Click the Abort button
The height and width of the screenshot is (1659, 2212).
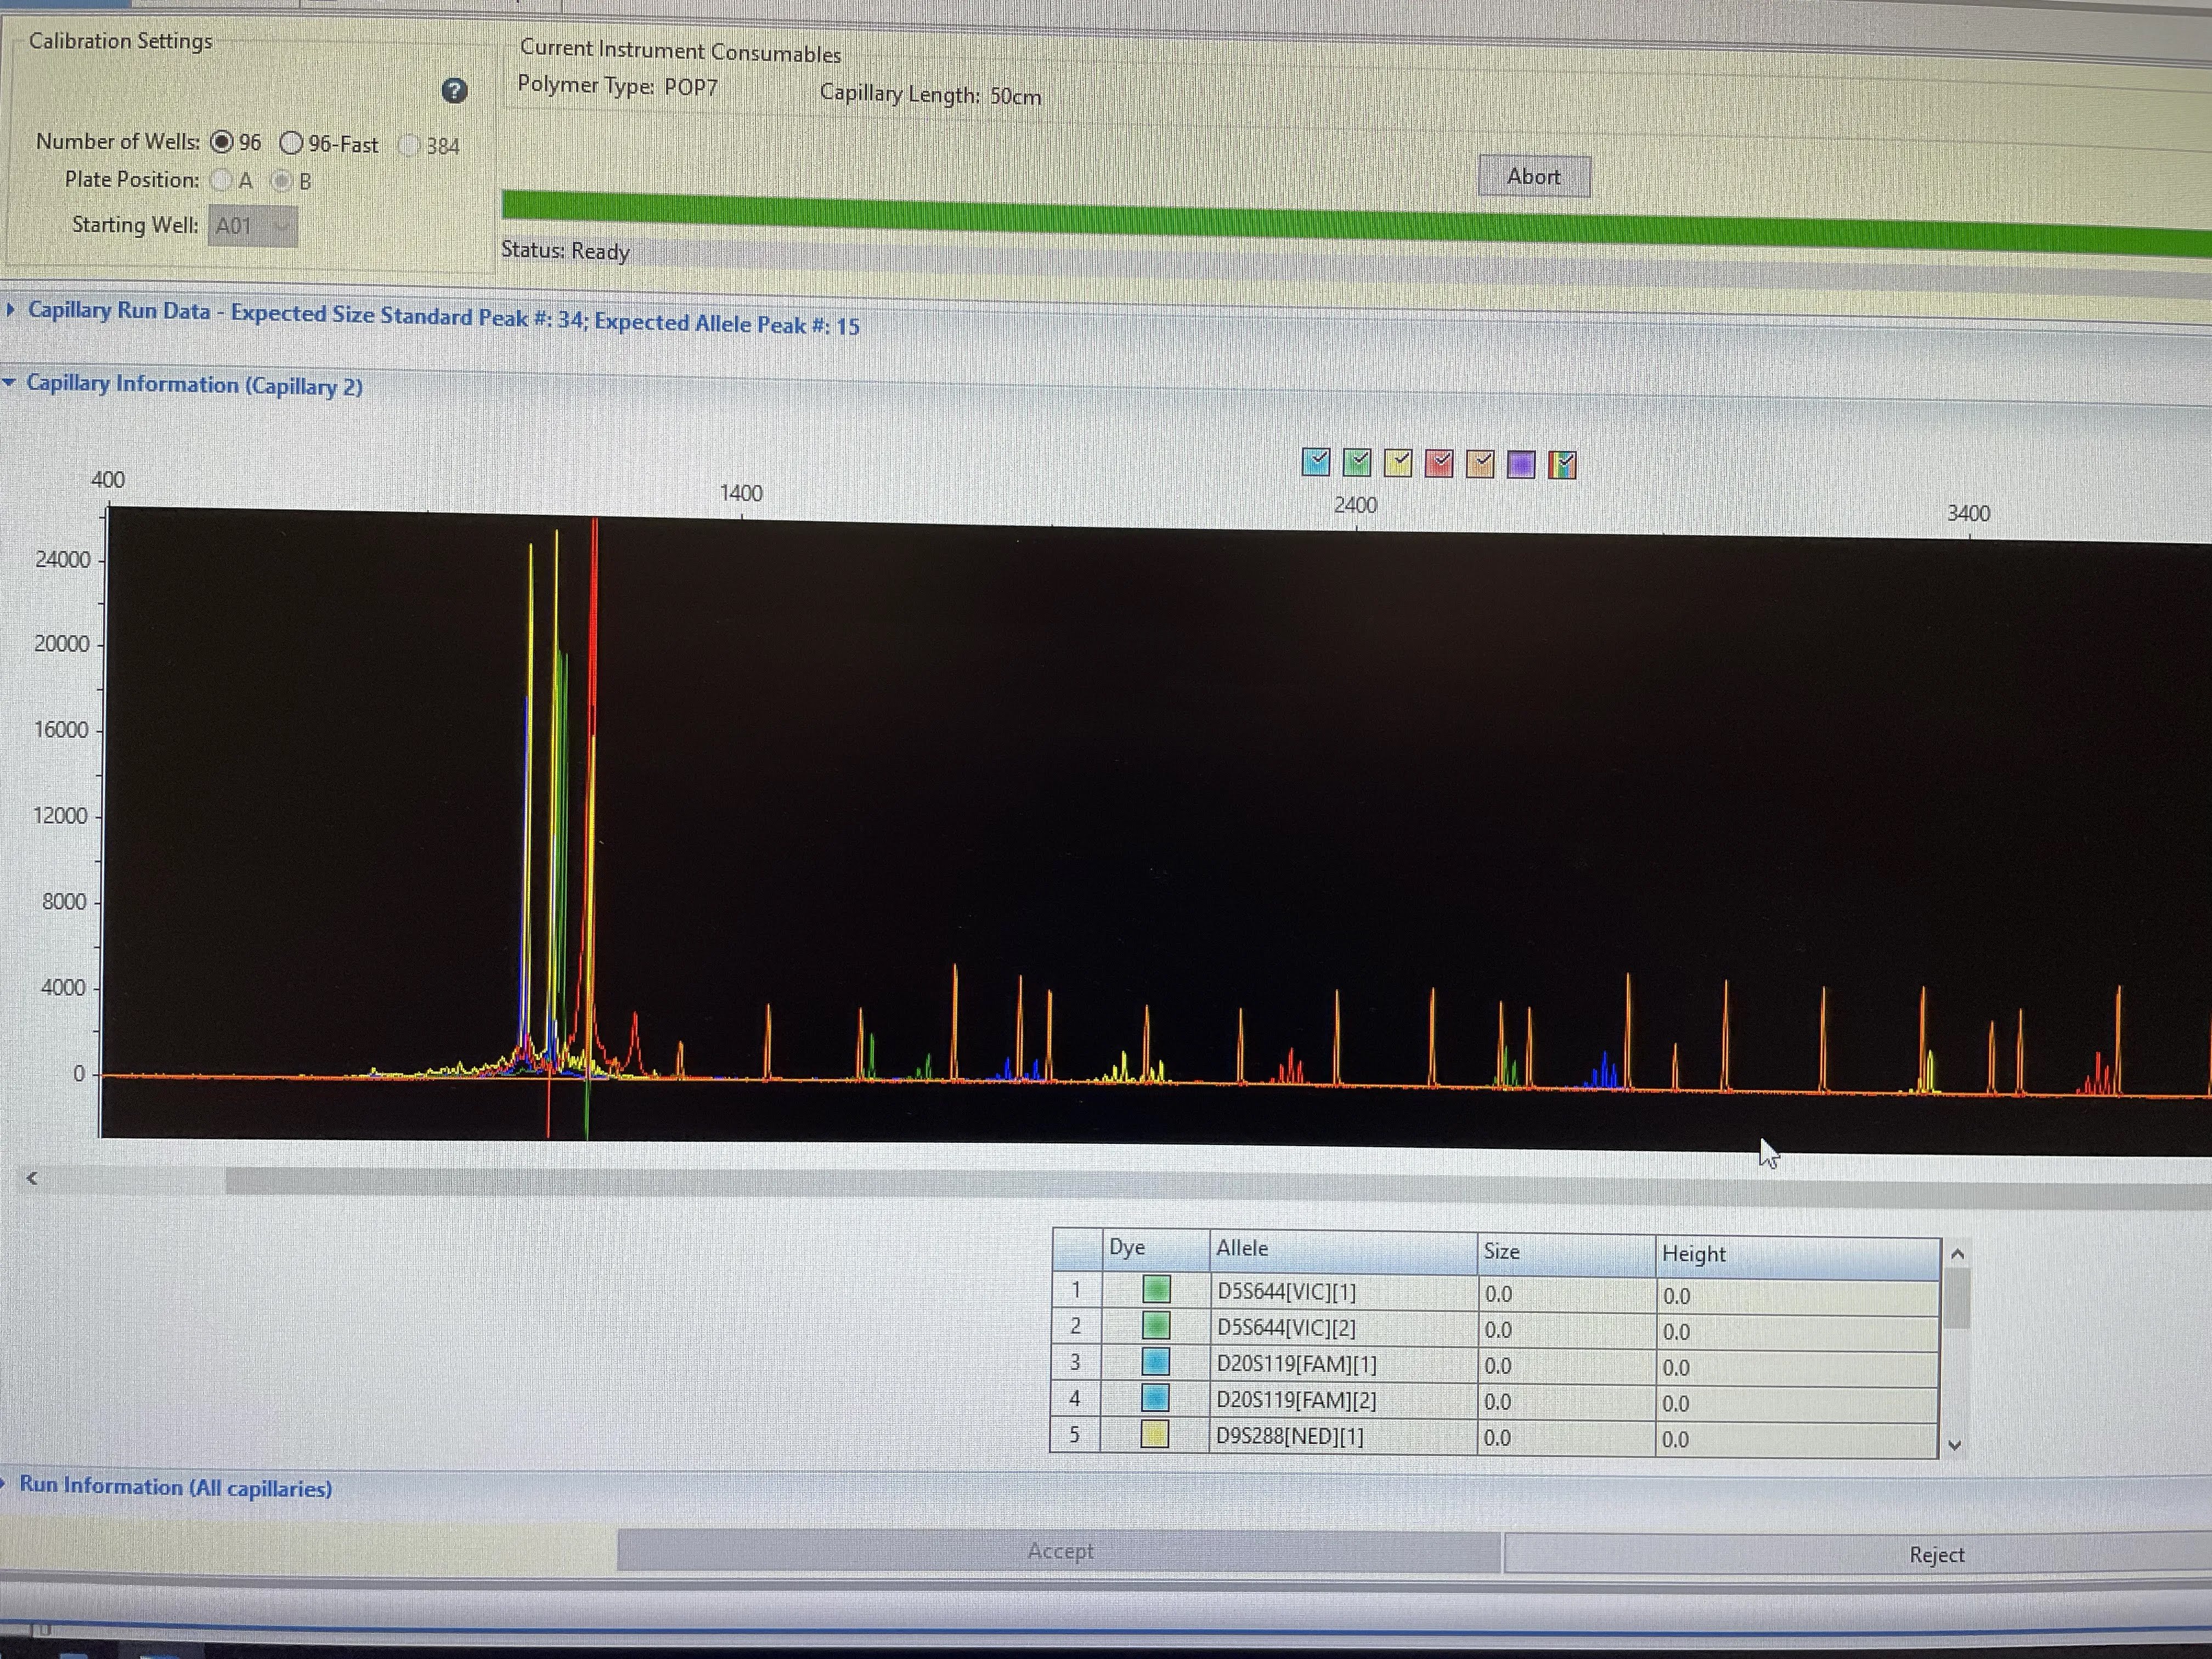pyautogui.click(x=1534, y=177)
